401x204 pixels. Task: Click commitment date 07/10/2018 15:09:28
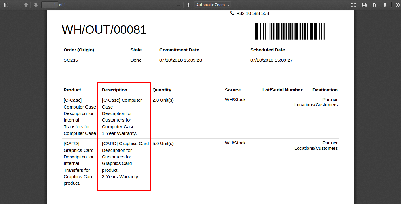click(181, 60)
